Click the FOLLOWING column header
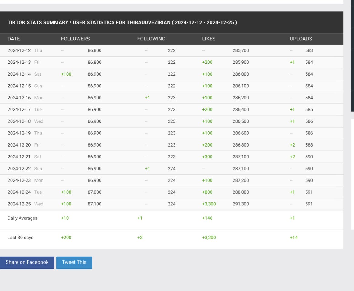This screenshot has width=354, height=291. tap(151, 39)
